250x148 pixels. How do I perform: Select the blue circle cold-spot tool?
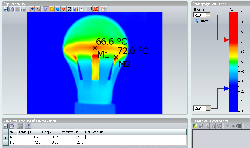coord(58,9)
